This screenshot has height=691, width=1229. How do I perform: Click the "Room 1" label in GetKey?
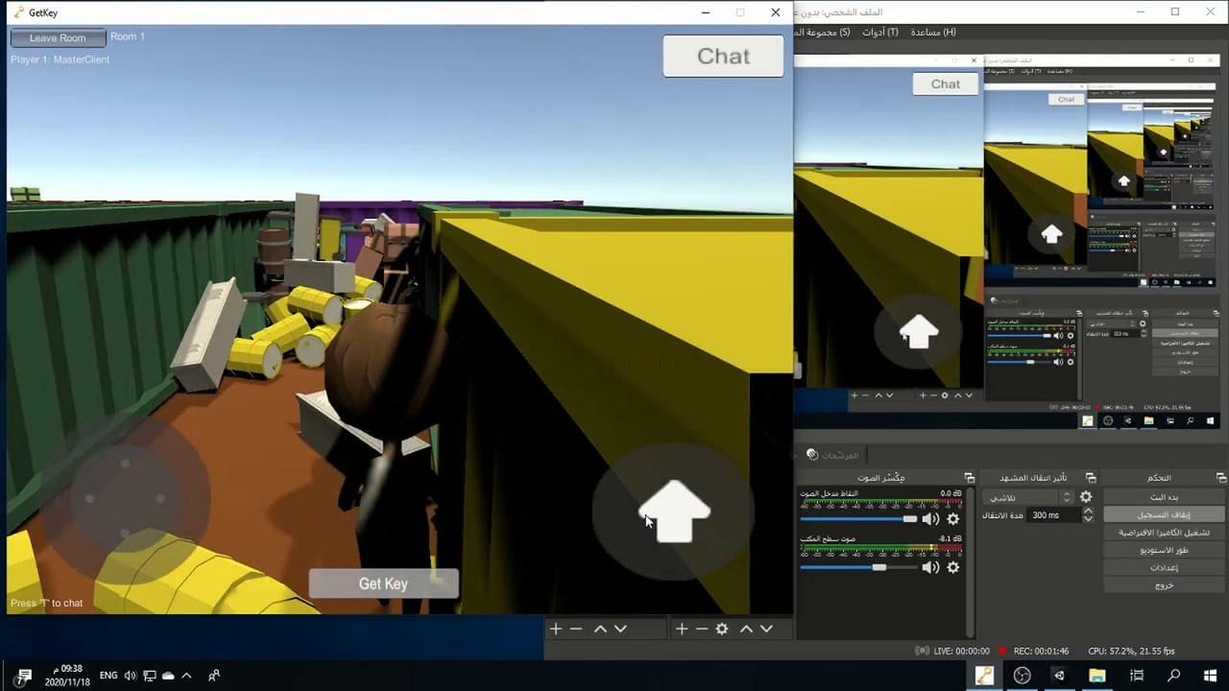[x=128, y=36]
